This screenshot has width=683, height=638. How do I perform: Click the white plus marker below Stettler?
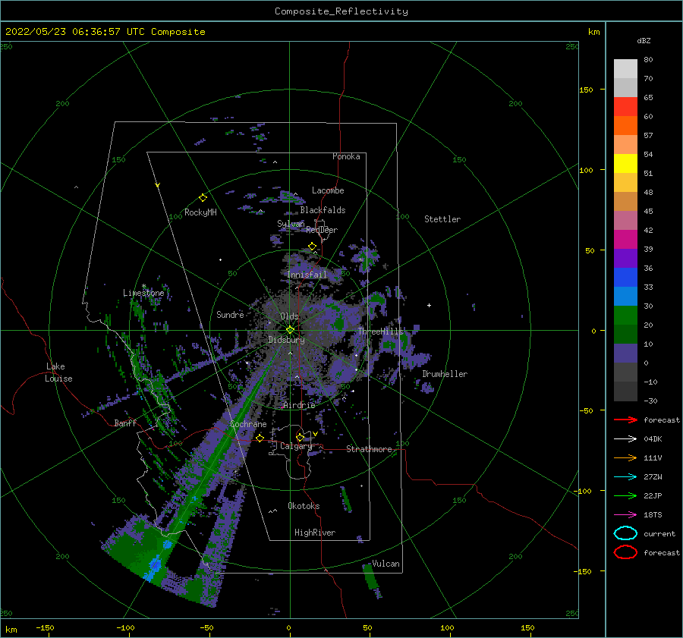click(x=429, y=305)
